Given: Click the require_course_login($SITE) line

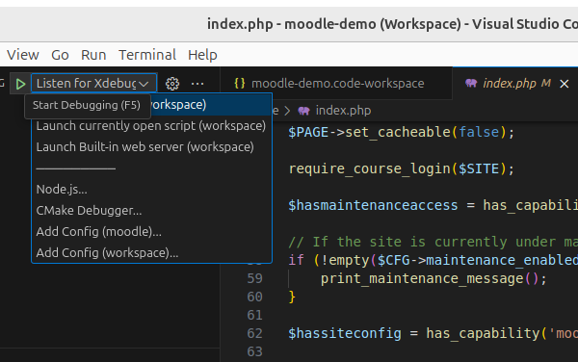Looking at the screenshot, I should [401, 168].
